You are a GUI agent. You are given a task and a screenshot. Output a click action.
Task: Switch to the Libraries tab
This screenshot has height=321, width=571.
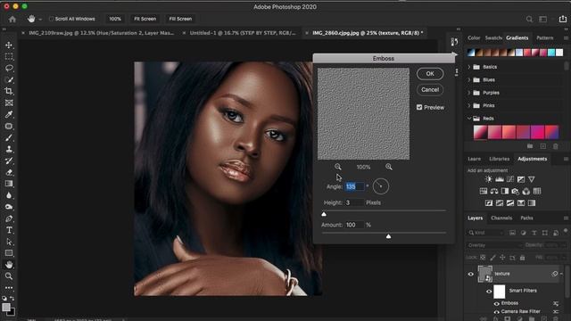[500, 159]
